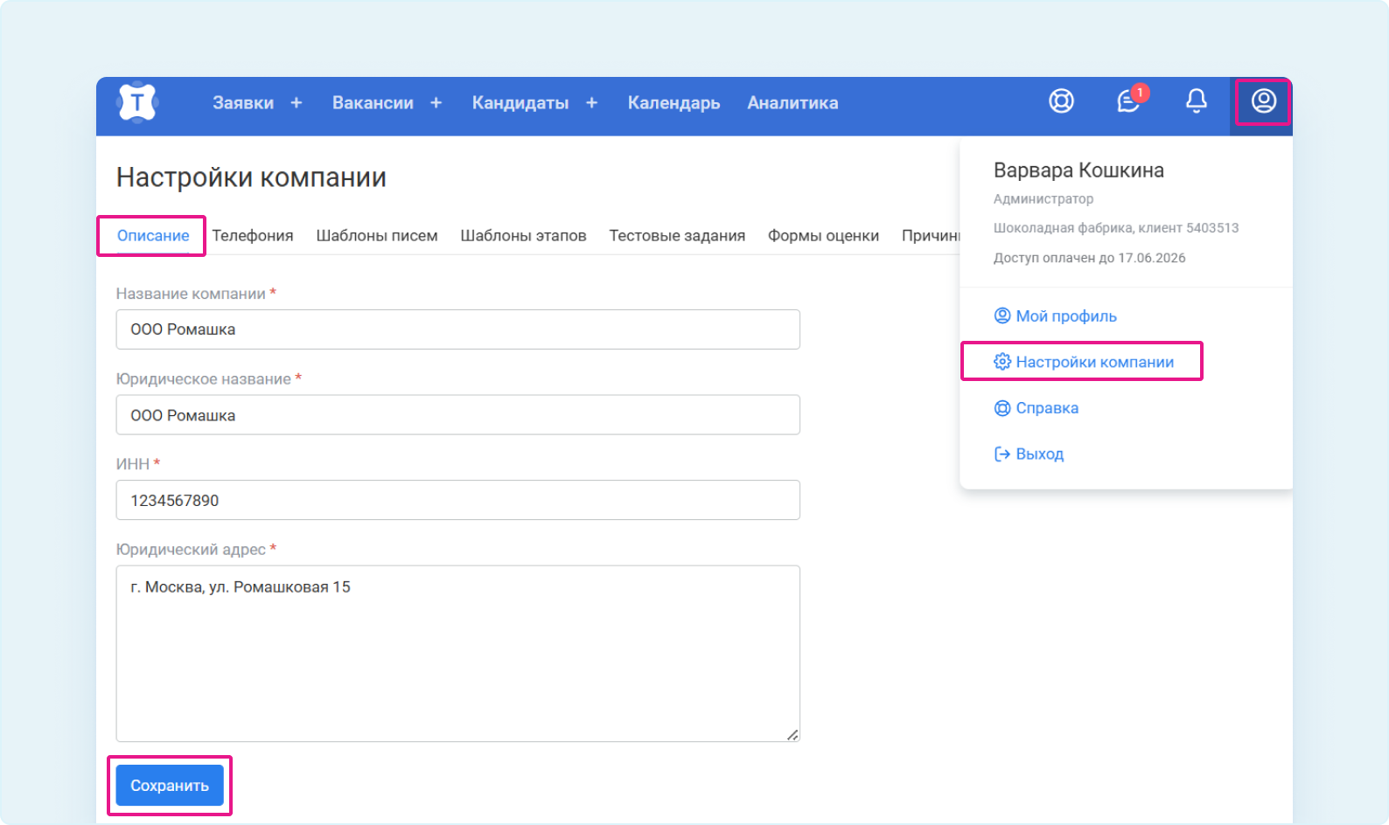Image resolution: width=1389 pixels, height=825 pixels.
Task: Click the ИНН input field
Action: coord(457,501)
